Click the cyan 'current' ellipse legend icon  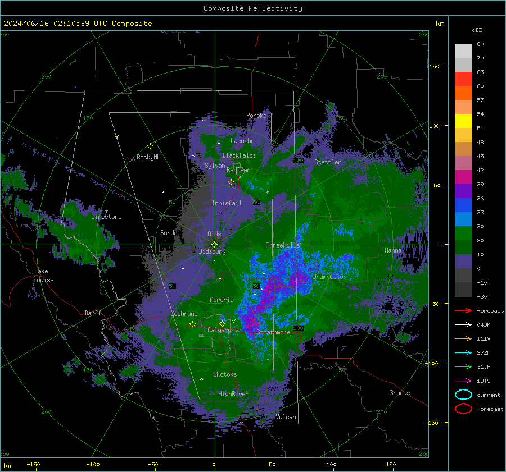click(463, 395)
